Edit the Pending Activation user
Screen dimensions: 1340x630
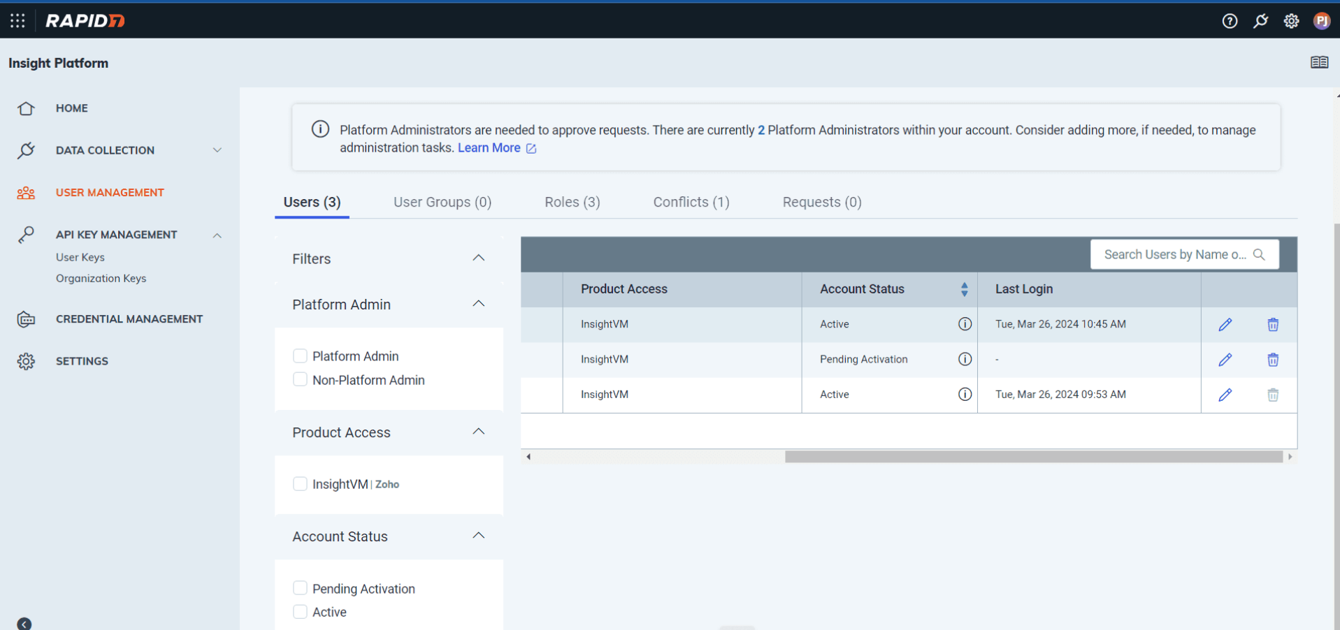coord(1225,360)
